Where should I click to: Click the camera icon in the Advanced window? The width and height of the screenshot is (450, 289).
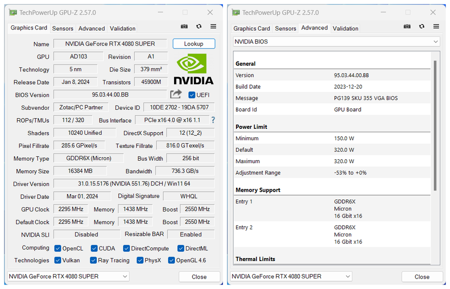[x=407, y=26]
